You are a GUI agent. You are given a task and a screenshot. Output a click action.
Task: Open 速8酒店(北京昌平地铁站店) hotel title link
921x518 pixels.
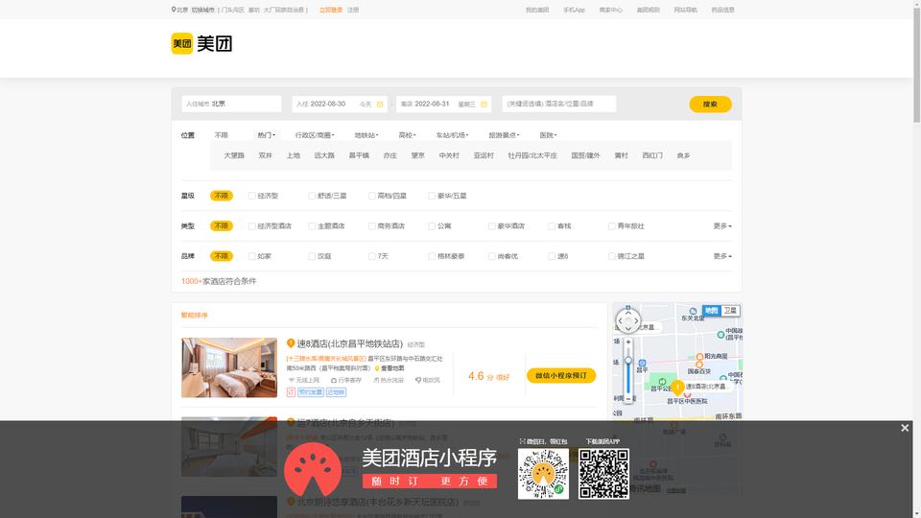tap(349, 343)
